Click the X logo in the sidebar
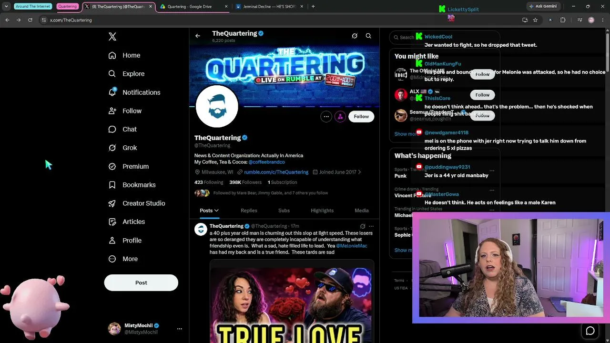The image size is (610, 343). coord(112,37)
